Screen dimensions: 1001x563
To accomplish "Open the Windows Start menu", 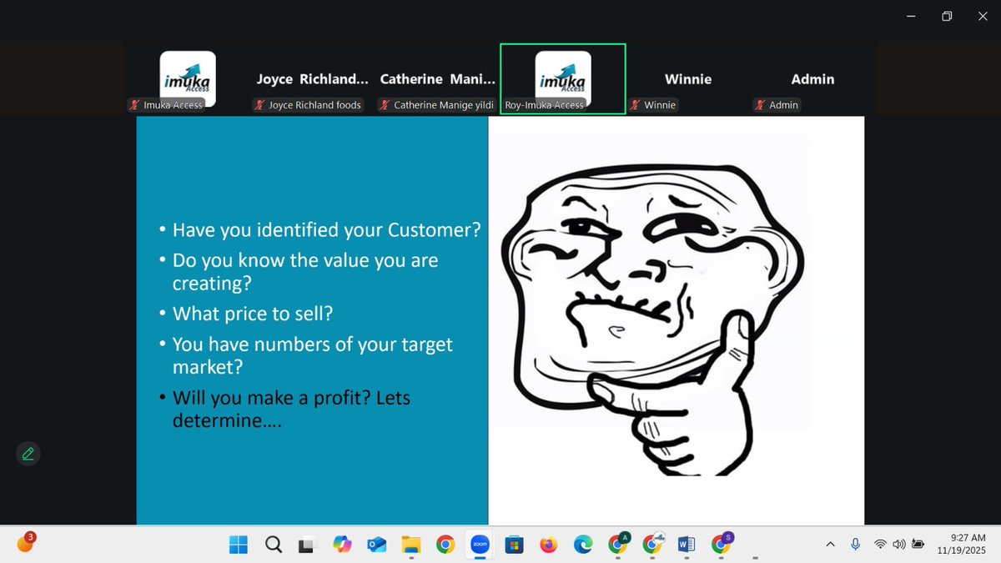I will tap(239, 545).
